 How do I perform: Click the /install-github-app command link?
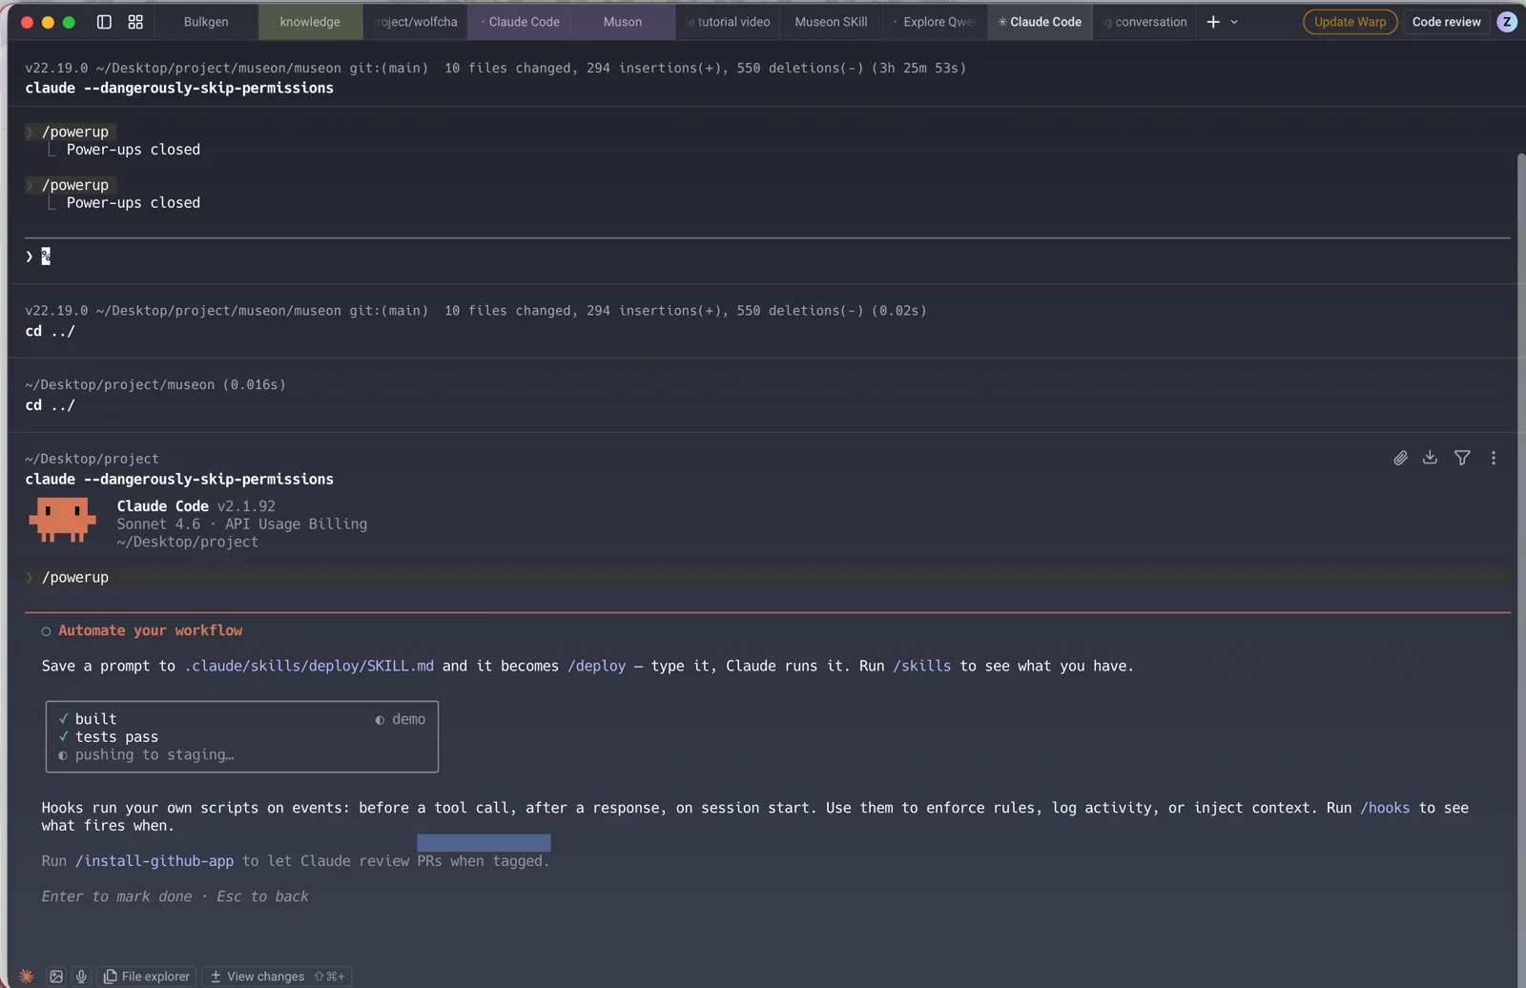[x=155, y=861]
